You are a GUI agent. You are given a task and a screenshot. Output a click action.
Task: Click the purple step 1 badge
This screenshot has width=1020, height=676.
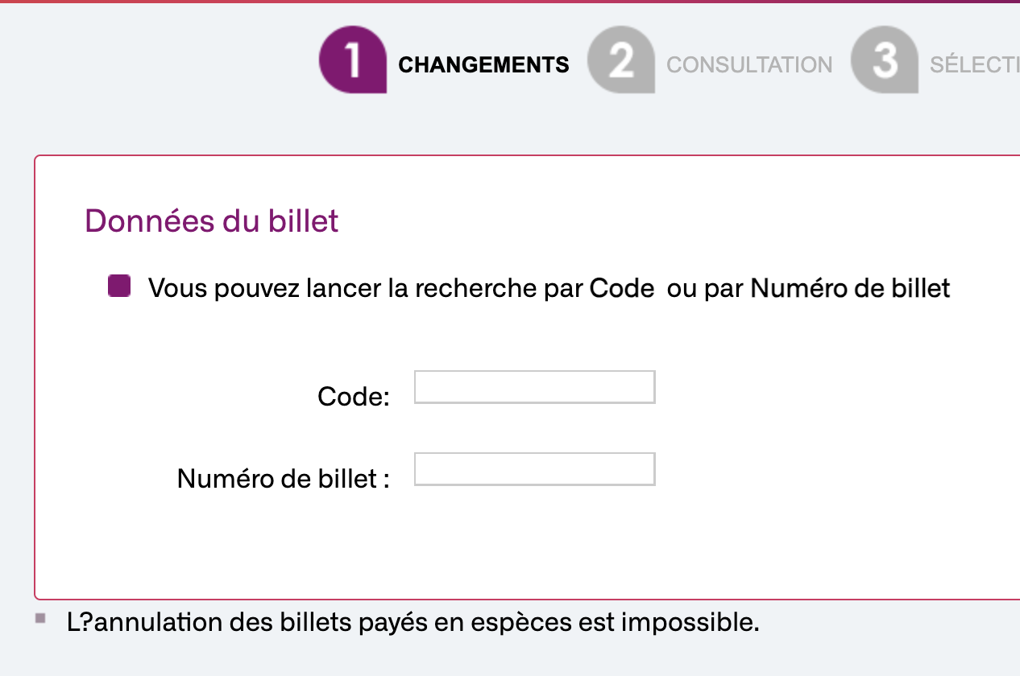click(x=352, y=60)
